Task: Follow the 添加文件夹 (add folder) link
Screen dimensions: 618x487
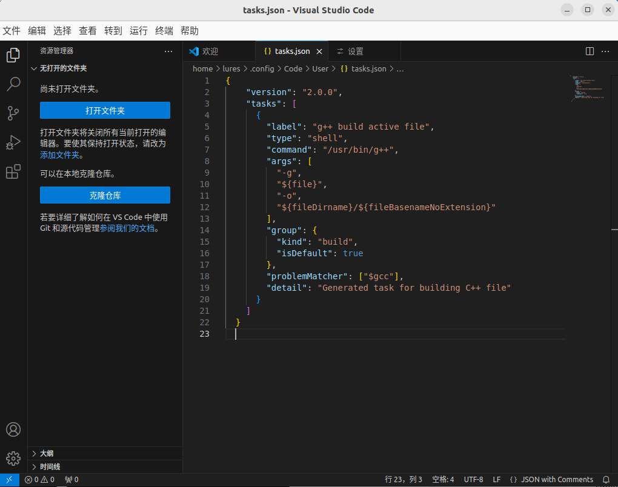Action: pos(59,155)
